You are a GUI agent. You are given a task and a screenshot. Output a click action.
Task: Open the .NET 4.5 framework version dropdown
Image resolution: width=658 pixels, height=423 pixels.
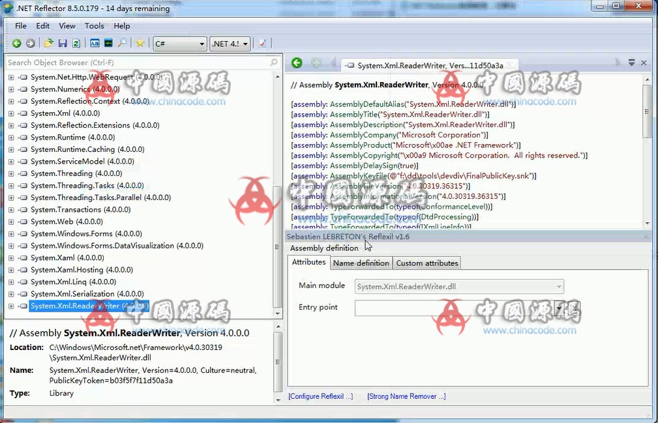pos(230,44)
